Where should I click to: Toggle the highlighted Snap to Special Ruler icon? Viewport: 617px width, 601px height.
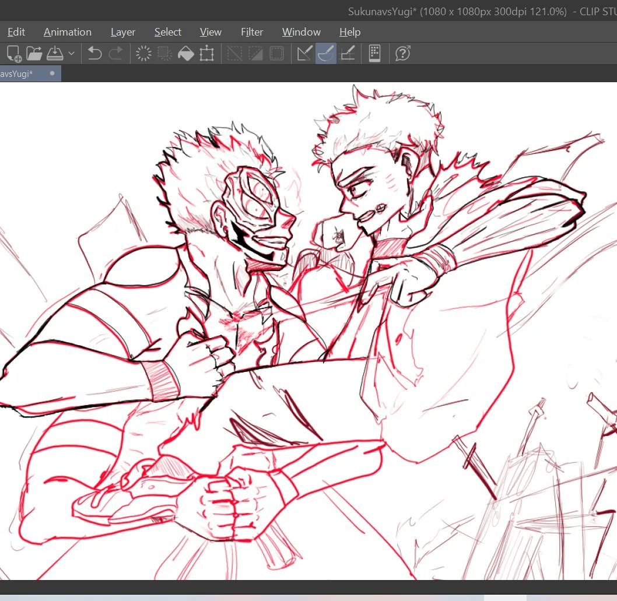point(326,54)
